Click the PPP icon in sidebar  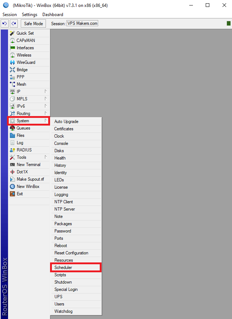(12, 77)
